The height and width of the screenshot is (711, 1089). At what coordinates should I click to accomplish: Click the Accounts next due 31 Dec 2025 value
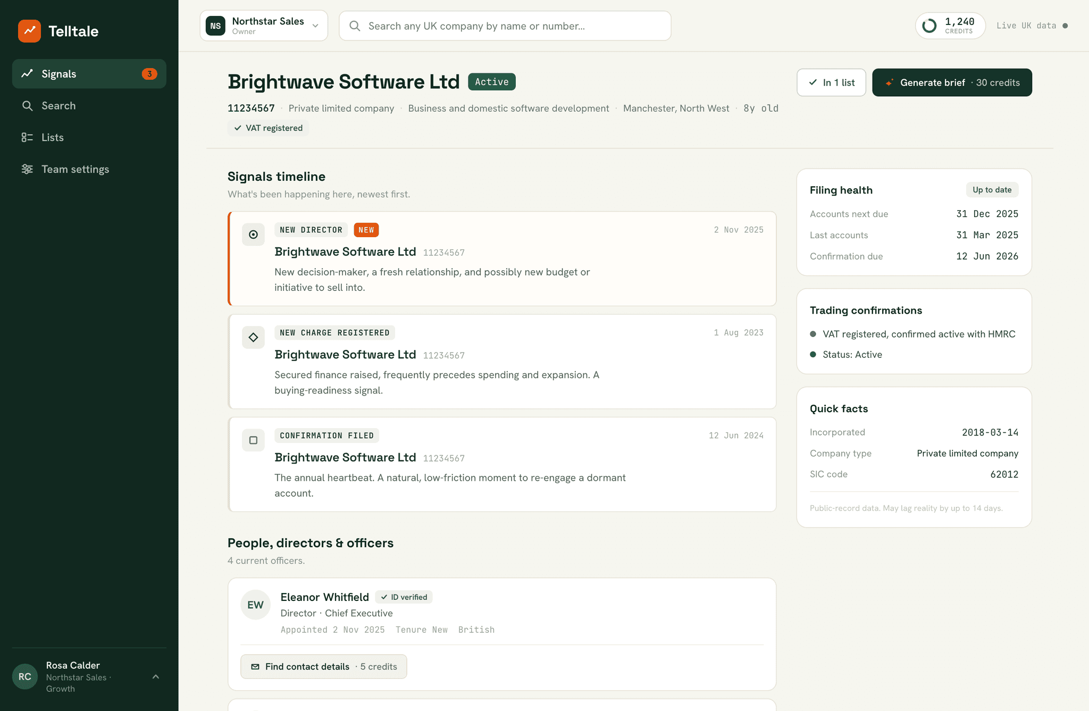coord(987,214)
